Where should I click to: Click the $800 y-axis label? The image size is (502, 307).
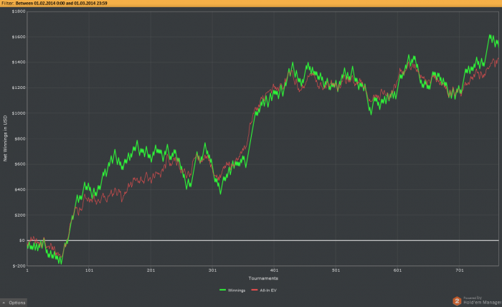click(19, 138)
